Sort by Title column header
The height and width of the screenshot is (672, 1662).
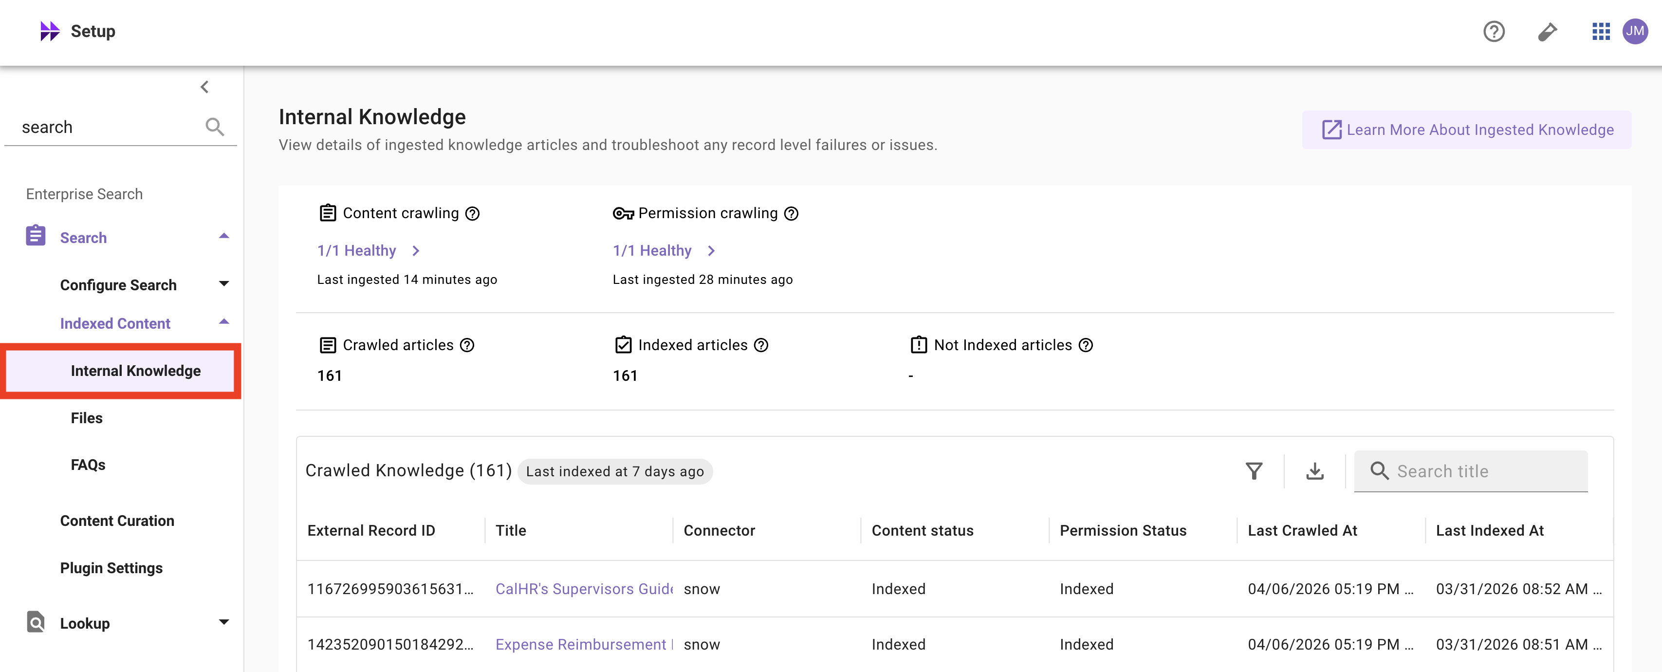(510, 531)
